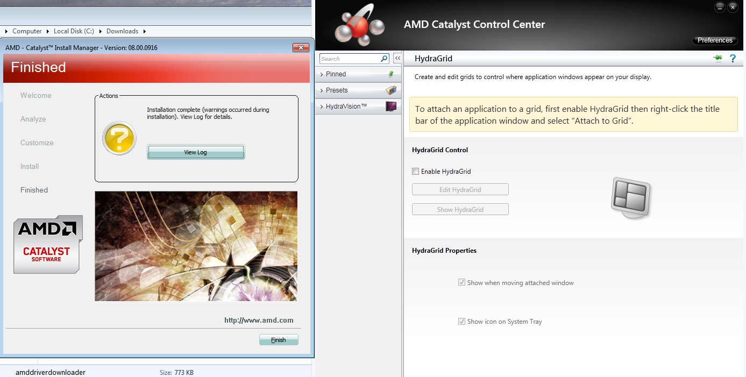Open the http://www.amd.com link
The image size is (746, 377).
(259, 320)
